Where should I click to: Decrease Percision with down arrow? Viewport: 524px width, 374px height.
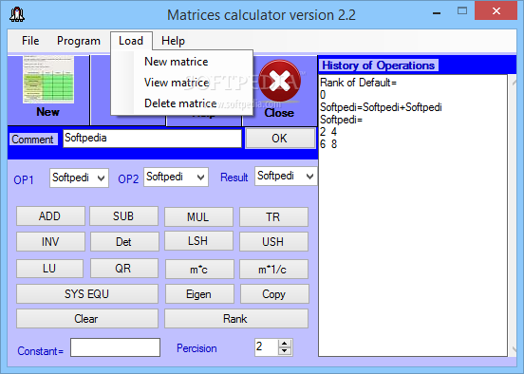[285, 351]
